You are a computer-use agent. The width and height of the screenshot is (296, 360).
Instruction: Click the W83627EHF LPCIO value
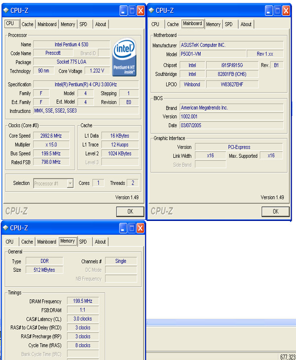click(x=232, y=84)
